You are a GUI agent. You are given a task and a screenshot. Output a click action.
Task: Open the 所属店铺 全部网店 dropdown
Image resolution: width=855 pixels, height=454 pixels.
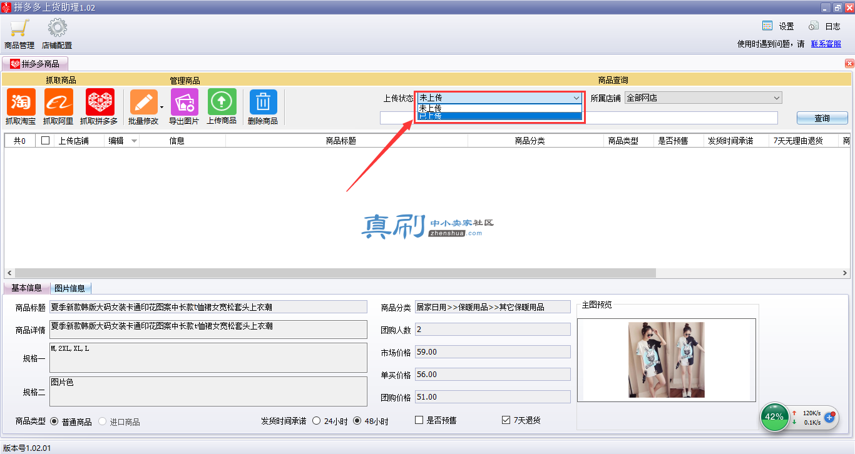pos(704,98)
